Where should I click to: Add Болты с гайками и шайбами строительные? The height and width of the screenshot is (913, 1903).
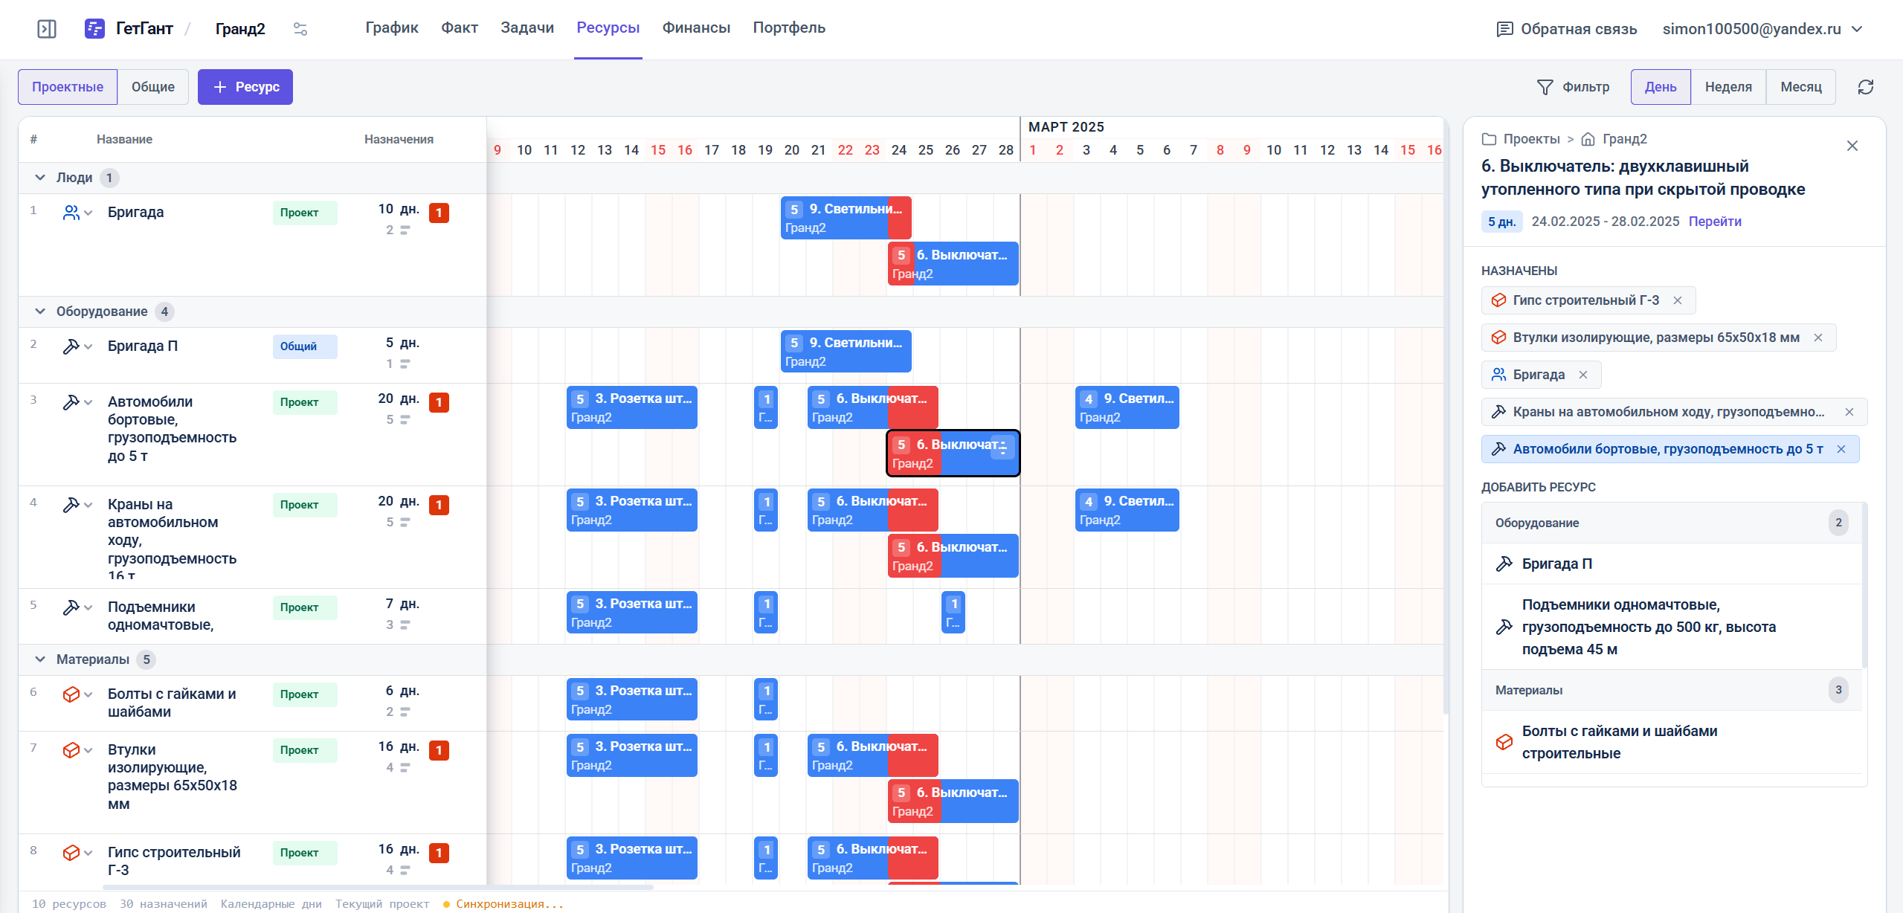point(1672,742)
